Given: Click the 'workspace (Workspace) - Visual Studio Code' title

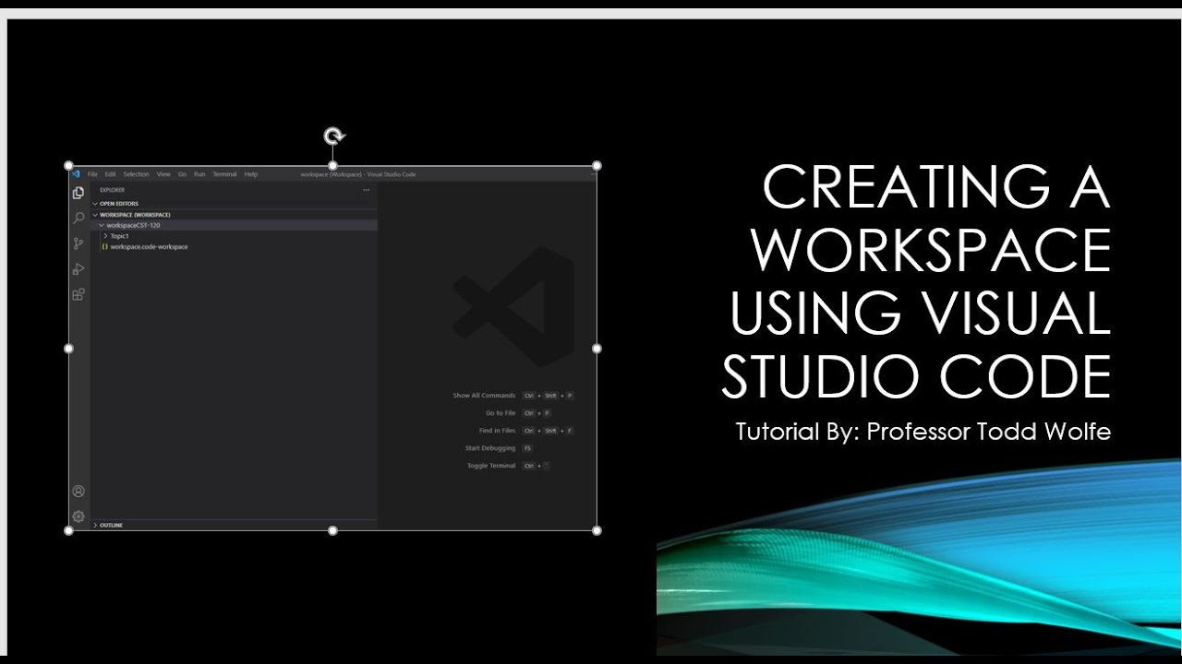Looking at the screenshot, I should click(x=358, y=174).
